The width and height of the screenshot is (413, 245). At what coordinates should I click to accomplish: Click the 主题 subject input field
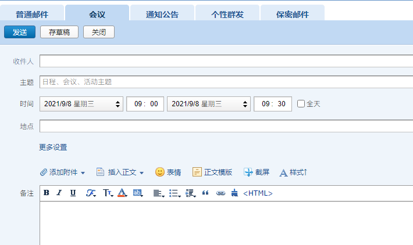click(x=226, y=82)
